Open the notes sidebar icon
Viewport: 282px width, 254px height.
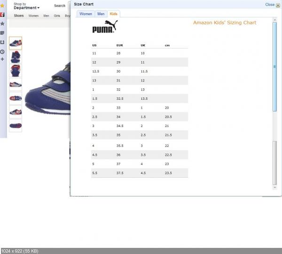[x=2, y=33]
